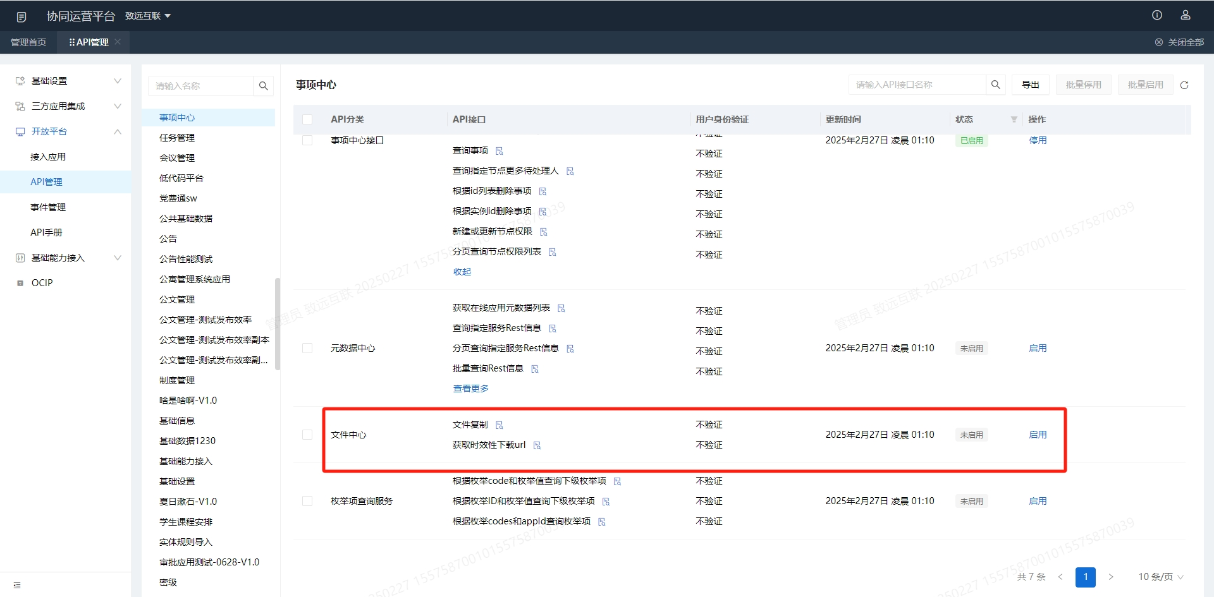Click the API name search magnifier icon
Viewport: 1214px width, 597px height.
tap(995, 85)
